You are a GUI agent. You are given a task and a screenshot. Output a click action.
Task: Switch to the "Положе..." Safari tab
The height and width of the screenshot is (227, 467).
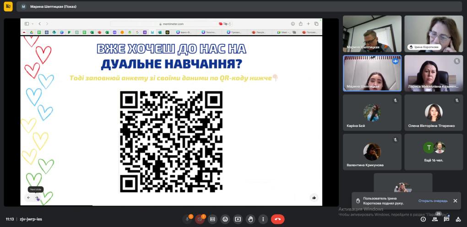[x=310, y=32]
